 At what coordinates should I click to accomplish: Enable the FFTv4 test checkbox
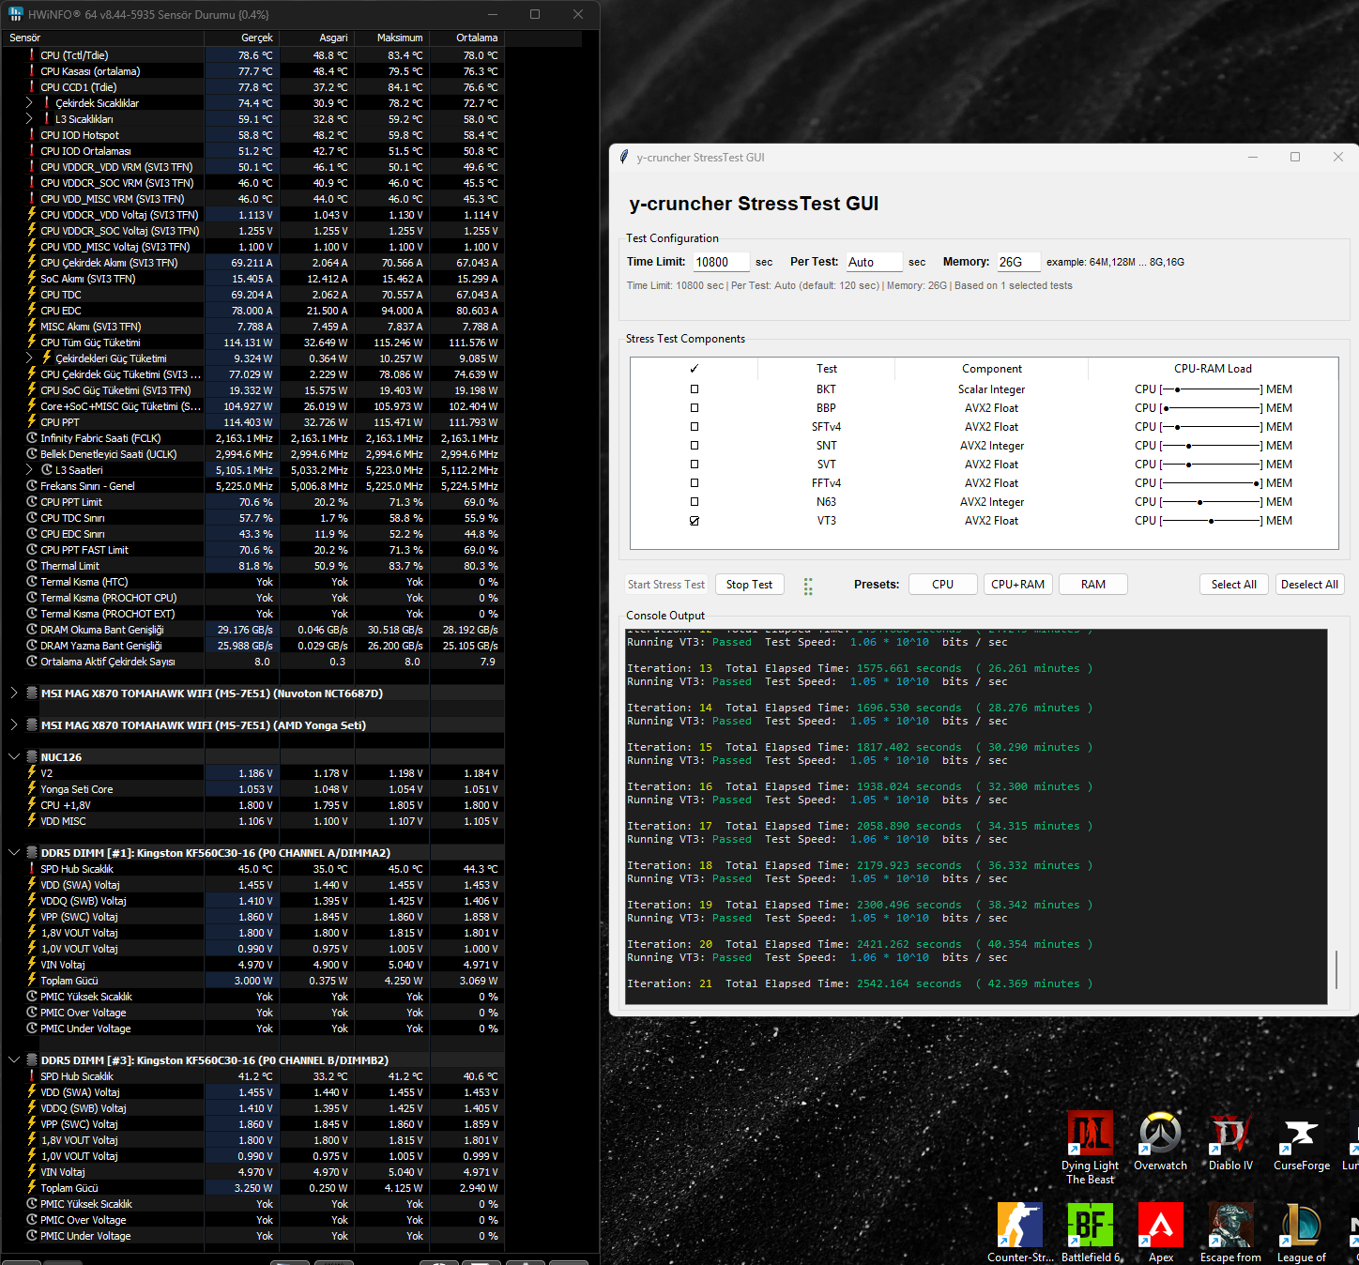point(695,483)
